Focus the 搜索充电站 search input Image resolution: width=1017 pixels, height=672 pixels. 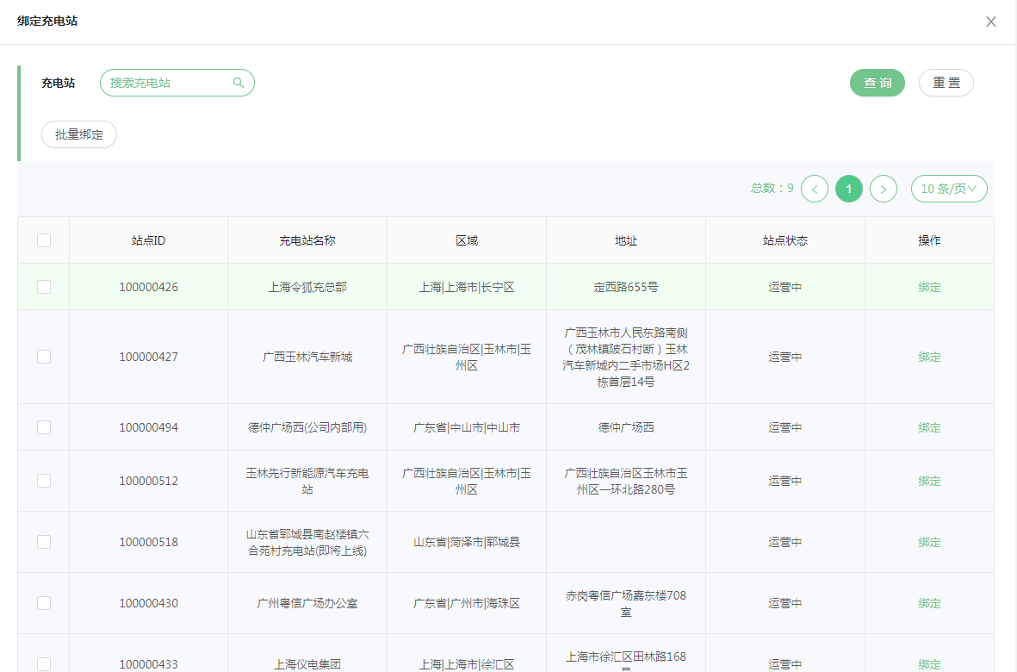(x=168, y=83)
